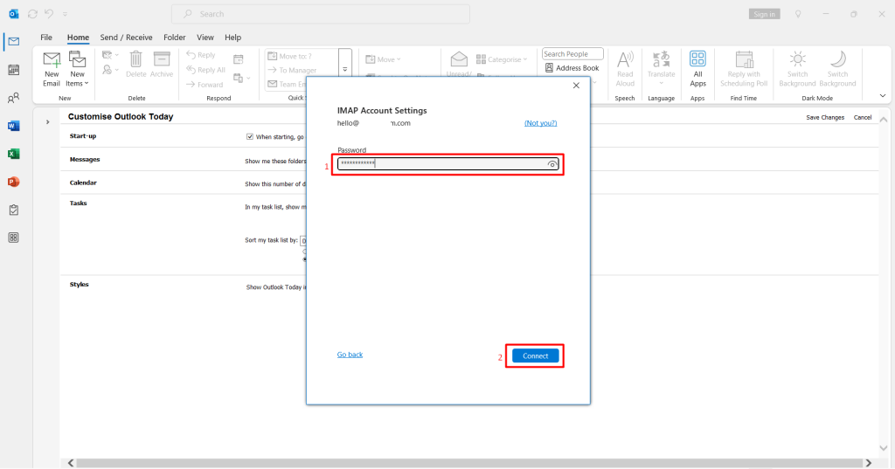This screenshot has width=895, height=469.
Task: Click the lightbulb Coming Soon icon
Action: coord(798,14)
